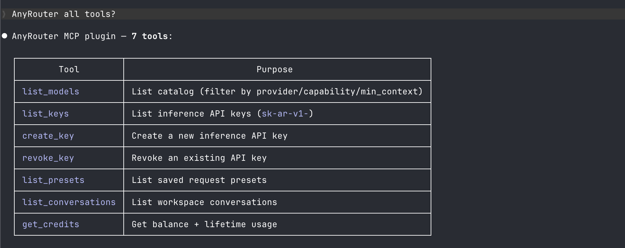
Task: Click the 'AnyRouter MCP plugin — 7 tools:' line
Action: coord(92,36)
